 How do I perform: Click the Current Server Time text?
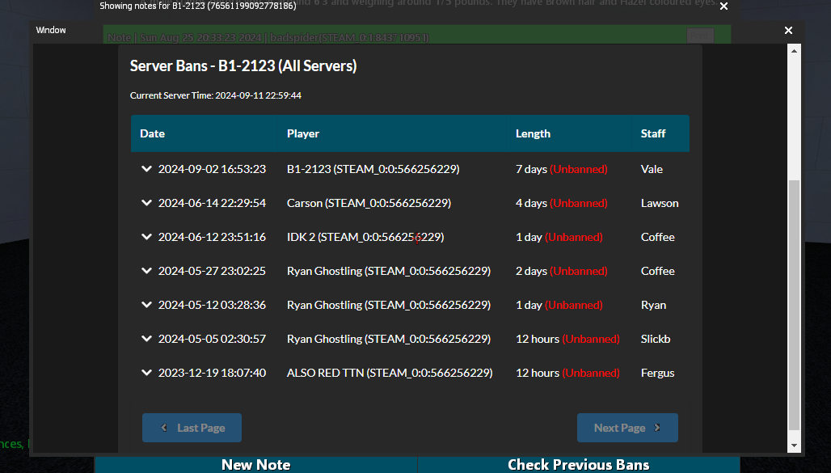(x=216, y=95)
